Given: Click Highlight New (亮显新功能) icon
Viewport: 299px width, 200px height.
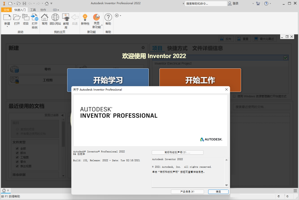Looking at the screenshot, I should [x=97, y=17].
